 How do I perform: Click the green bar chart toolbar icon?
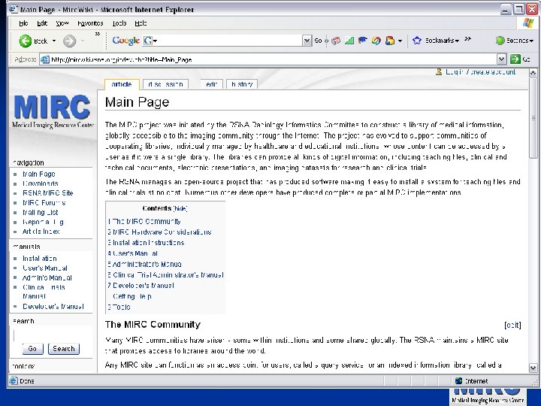coord(349,41)
